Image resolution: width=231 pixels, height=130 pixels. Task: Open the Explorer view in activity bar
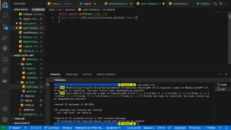tap(5, 5)
